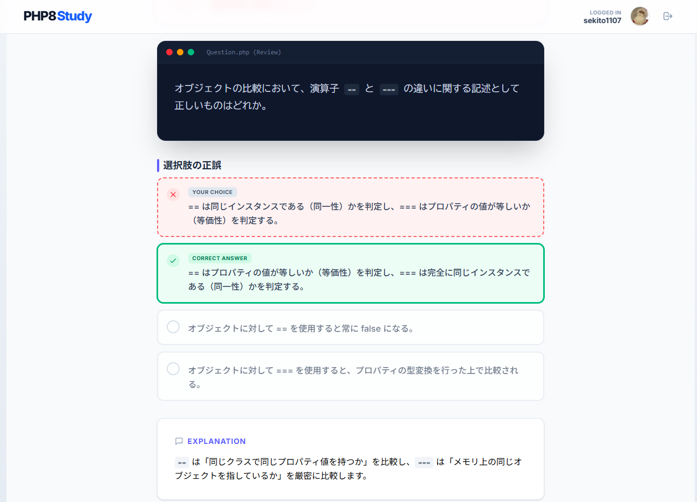Select radio for the 常に false option
697x502 pixels.
click(x=173, y=326)
